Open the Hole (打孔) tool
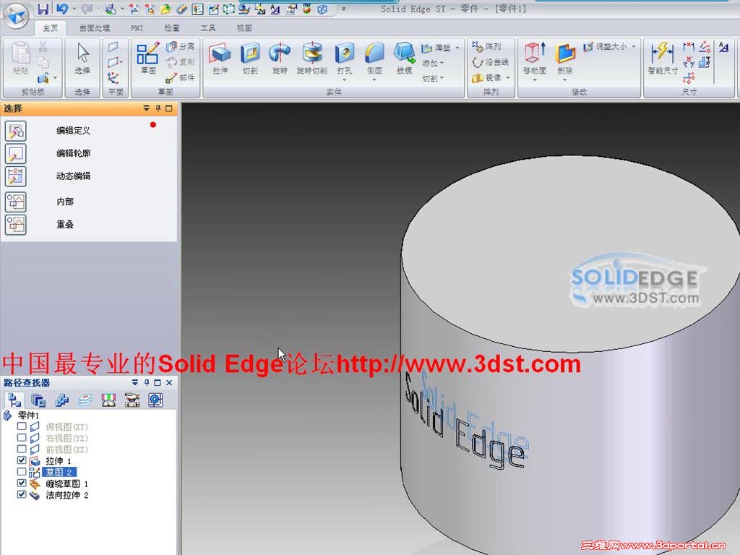This screenshot has width=740, height=555. coord(345,58)
